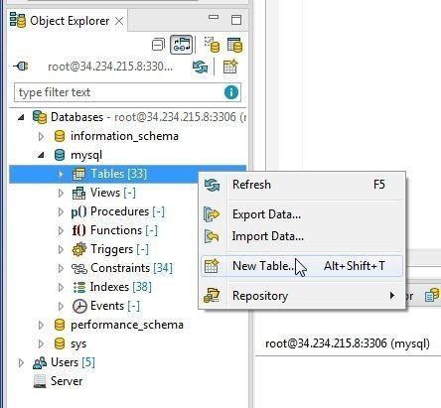Screen dimensions: 441x408
Task: Click the New Table menu icon
Action: 212,266
